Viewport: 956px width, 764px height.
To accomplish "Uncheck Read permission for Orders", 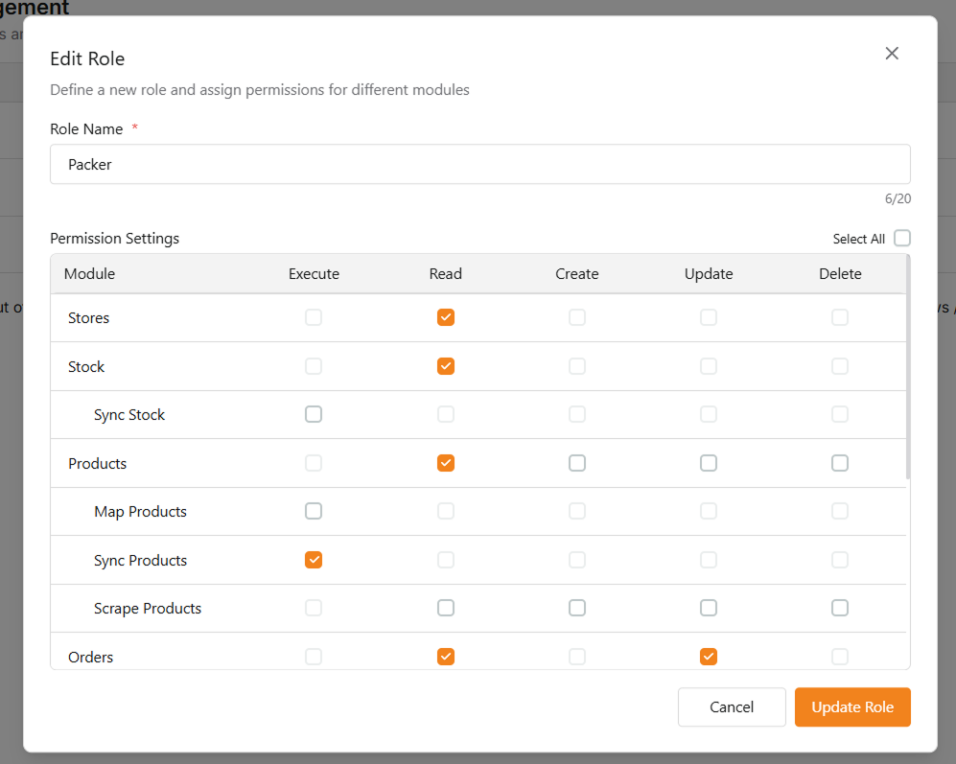I will point(446,657).
